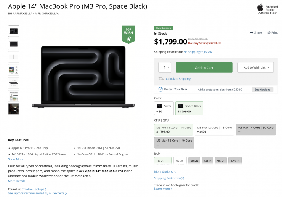Screen dimensions: 282x197
Task: Click the Print icon
Action: [x=269, y=33]
